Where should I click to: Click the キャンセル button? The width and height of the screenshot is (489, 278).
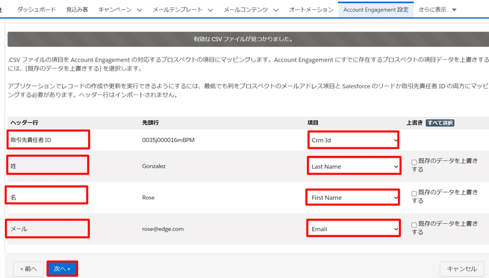click(x=462, y=269)
